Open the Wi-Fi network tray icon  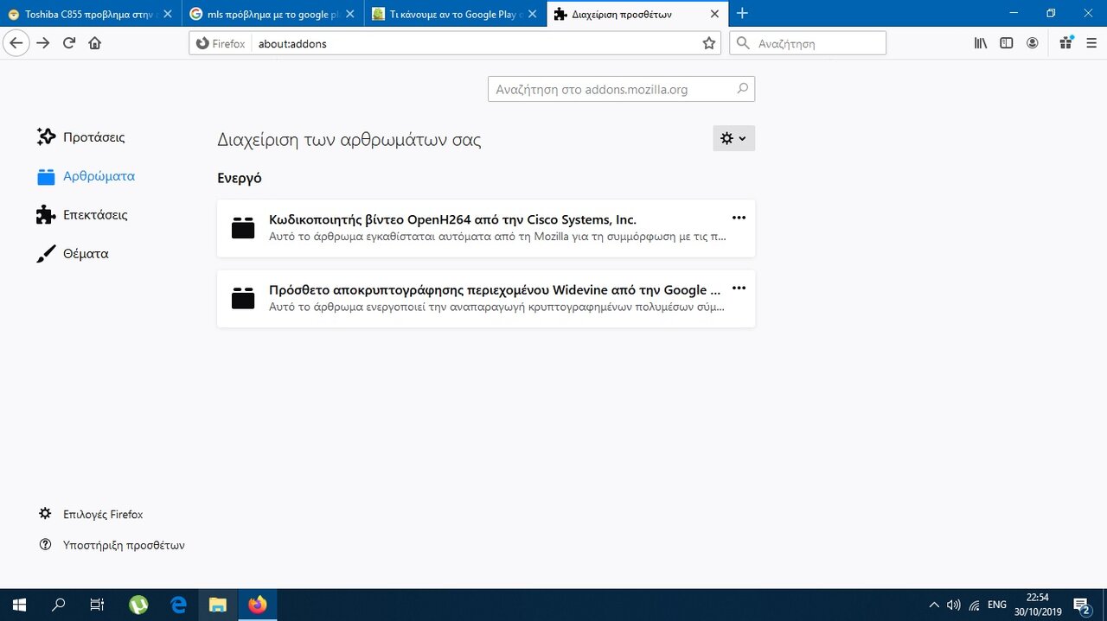tap(975, 605)
